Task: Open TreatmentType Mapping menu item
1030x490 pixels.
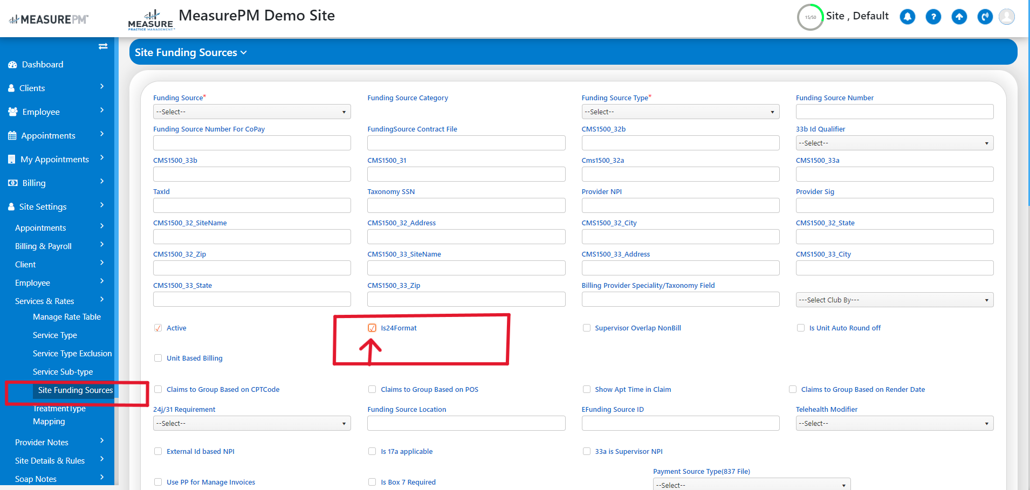Action: [x=59, y=415]
